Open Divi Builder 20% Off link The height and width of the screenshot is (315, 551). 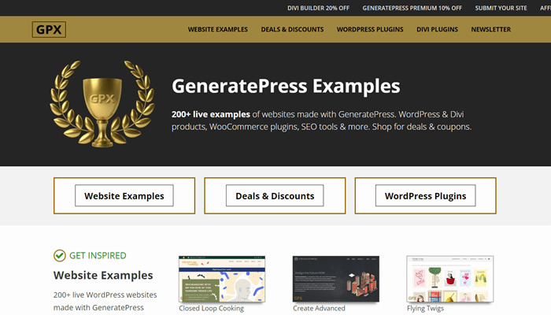(x=318, y=8)
